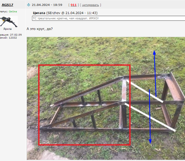
Task: Open the attached photo of the welded frame
Action: pos(106,98)
